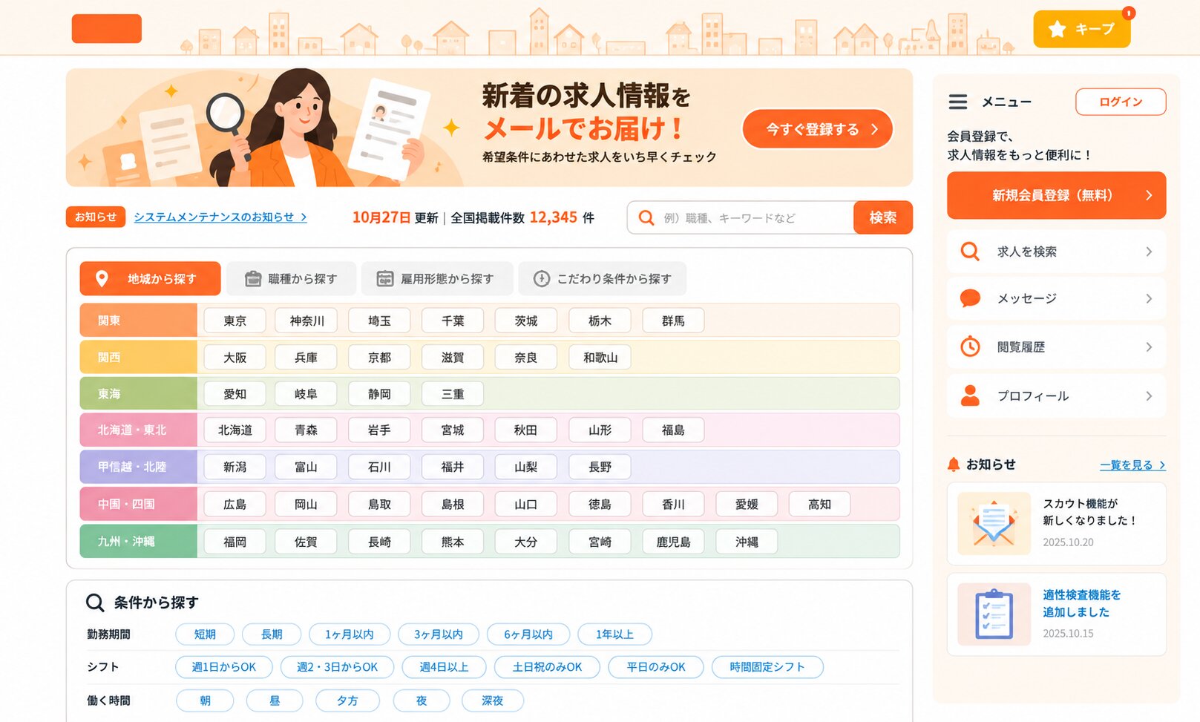Click the clock icon beside 閲覧履歴
This screenshot has width=1200, height=722.
point(970,347)
